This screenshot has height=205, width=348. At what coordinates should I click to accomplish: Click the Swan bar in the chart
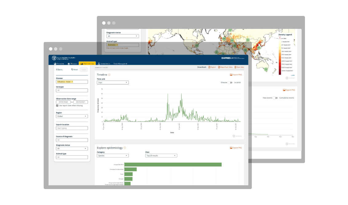(129, 174)
